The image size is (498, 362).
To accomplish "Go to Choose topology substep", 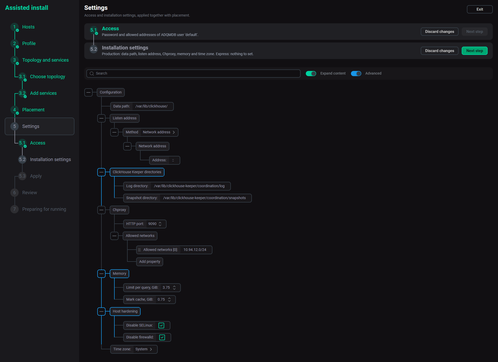I will 47,77.
